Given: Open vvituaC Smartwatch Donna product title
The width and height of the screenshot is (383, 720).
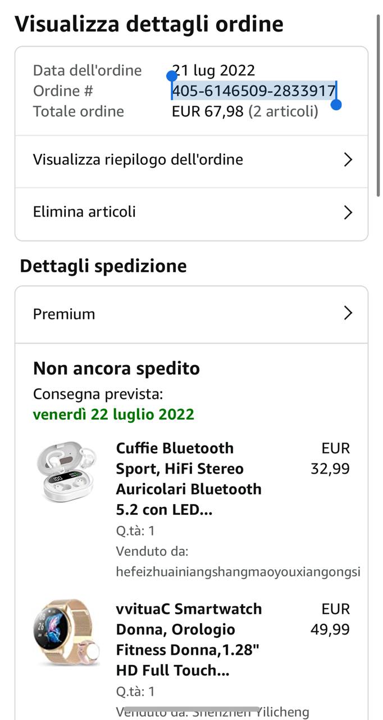Looking at the screenshot, I should pos(188,640).
